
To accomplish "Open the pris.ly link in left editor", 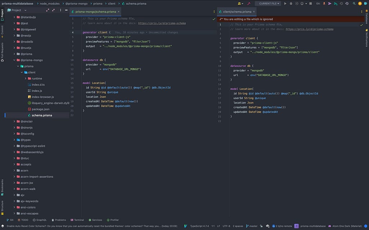I will [162, 23].
